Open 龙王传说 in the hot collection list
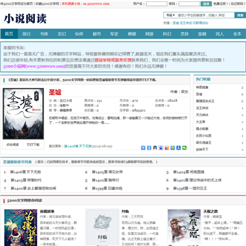 [202, 108]
